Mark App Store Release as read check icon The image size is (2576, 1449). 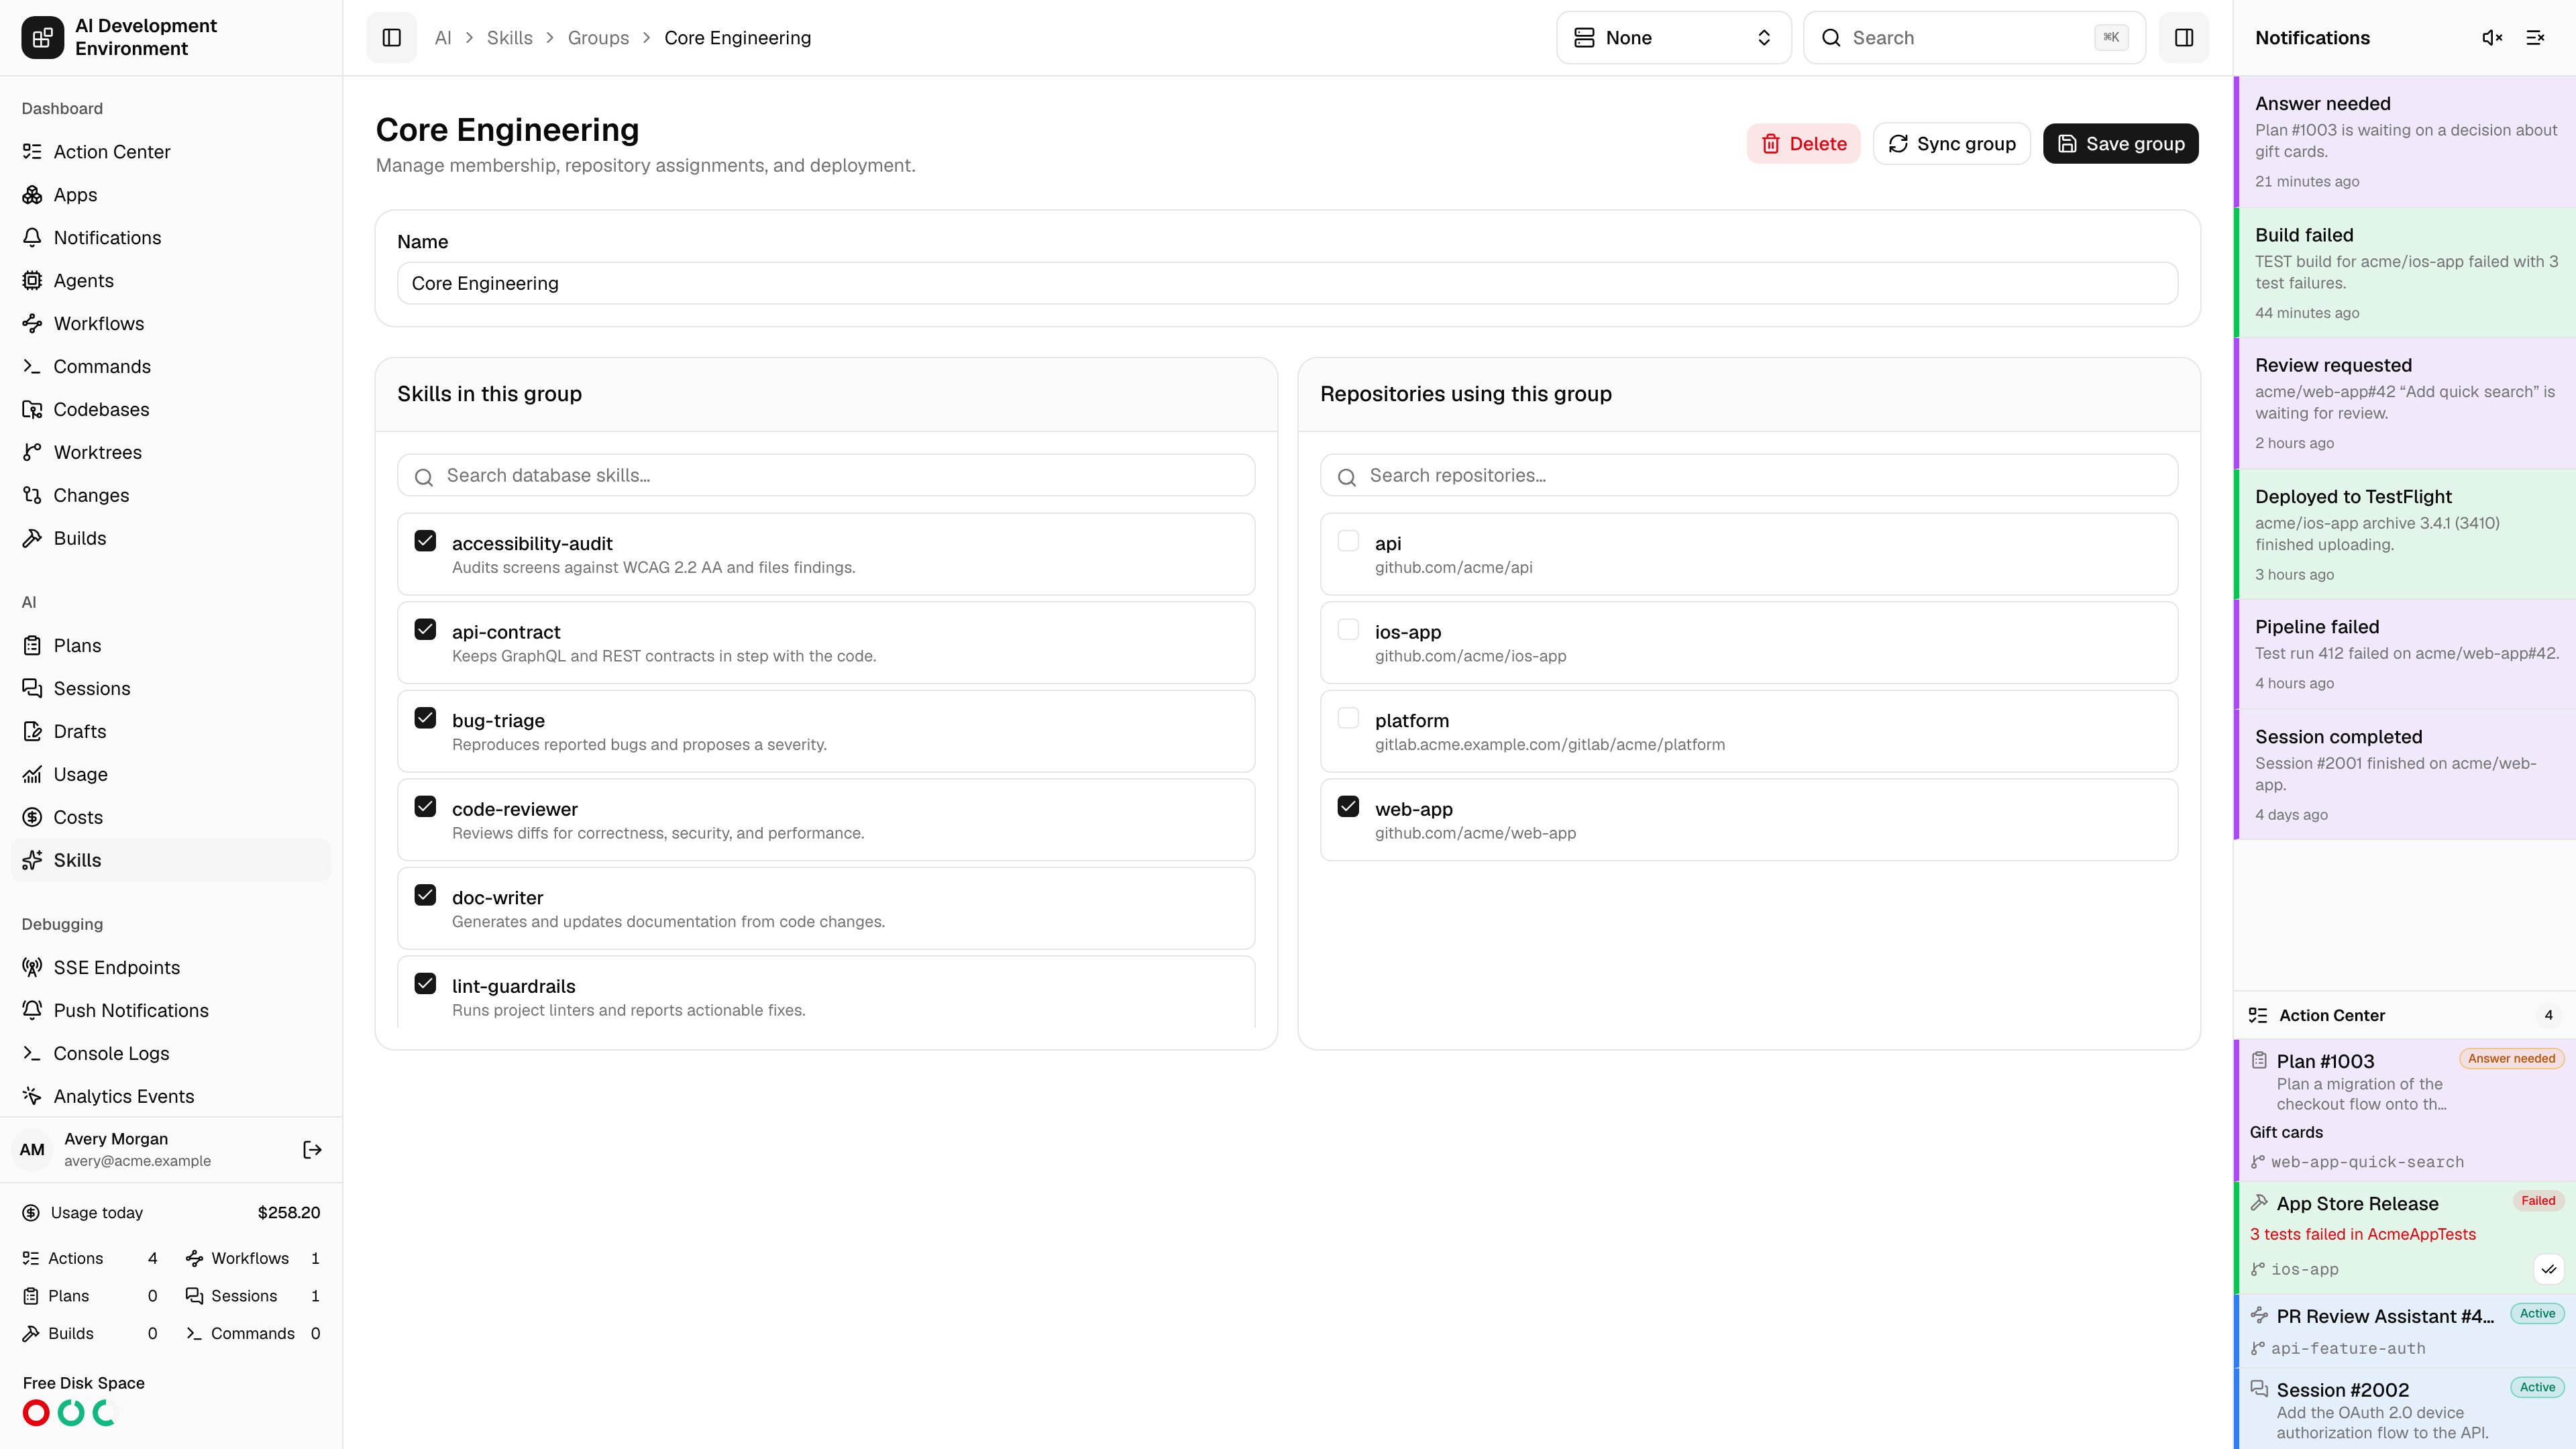(2549, 1269)
